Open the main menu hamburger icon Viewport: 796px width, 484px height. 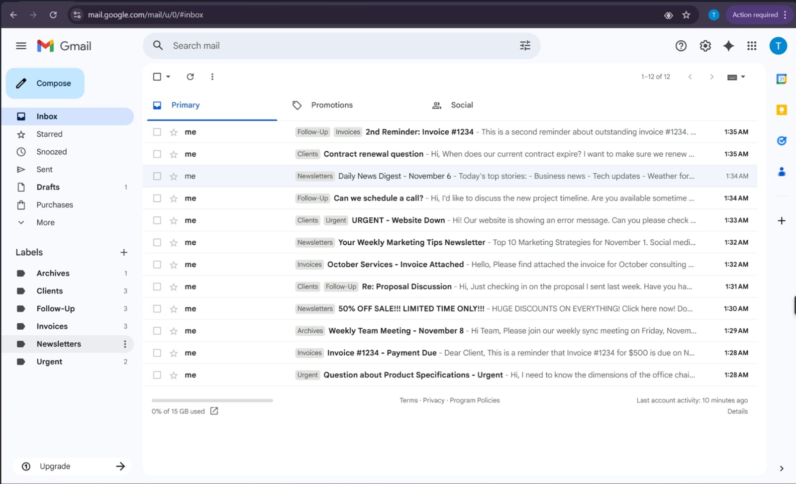point(21,46)
